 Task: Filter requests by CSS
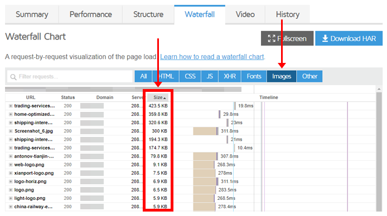pyautogui.click(x=190, y=76)
